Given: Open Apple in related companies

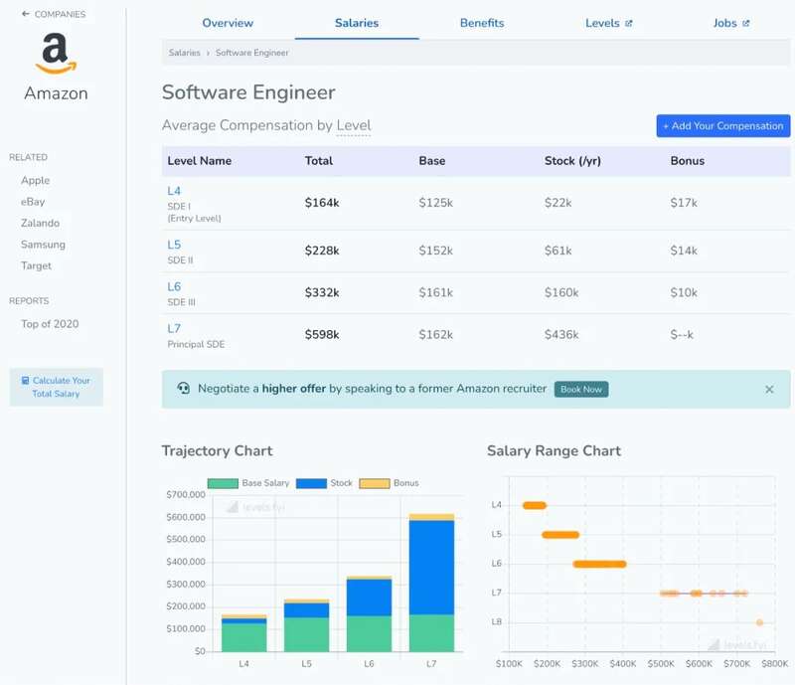Looking at the screenshot, I should pyautogui.click(x=36, y=181).
